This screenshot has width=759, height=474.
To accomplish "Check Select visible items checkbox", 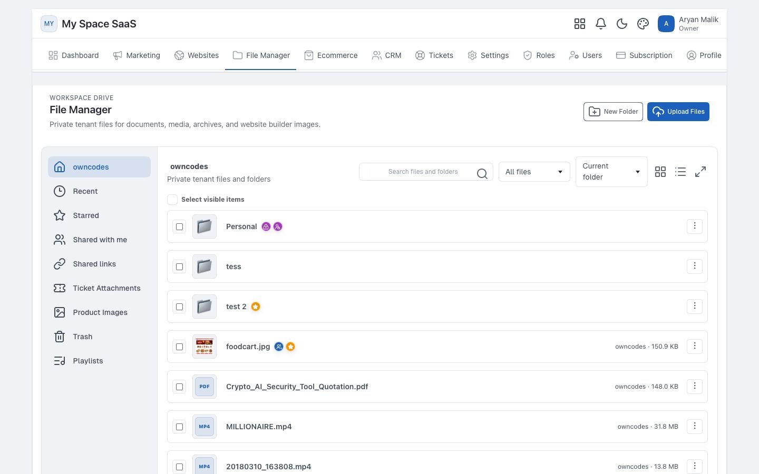I will pos(172,200).
